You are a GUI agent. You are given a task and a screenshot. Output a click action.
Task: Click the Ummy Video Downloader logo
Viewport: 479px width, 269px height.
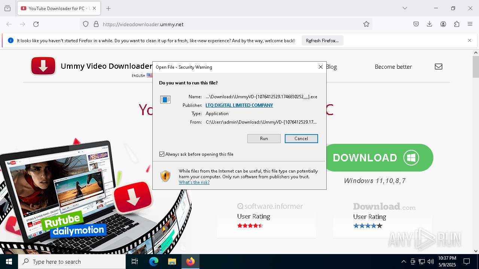[x=43, y=66]
